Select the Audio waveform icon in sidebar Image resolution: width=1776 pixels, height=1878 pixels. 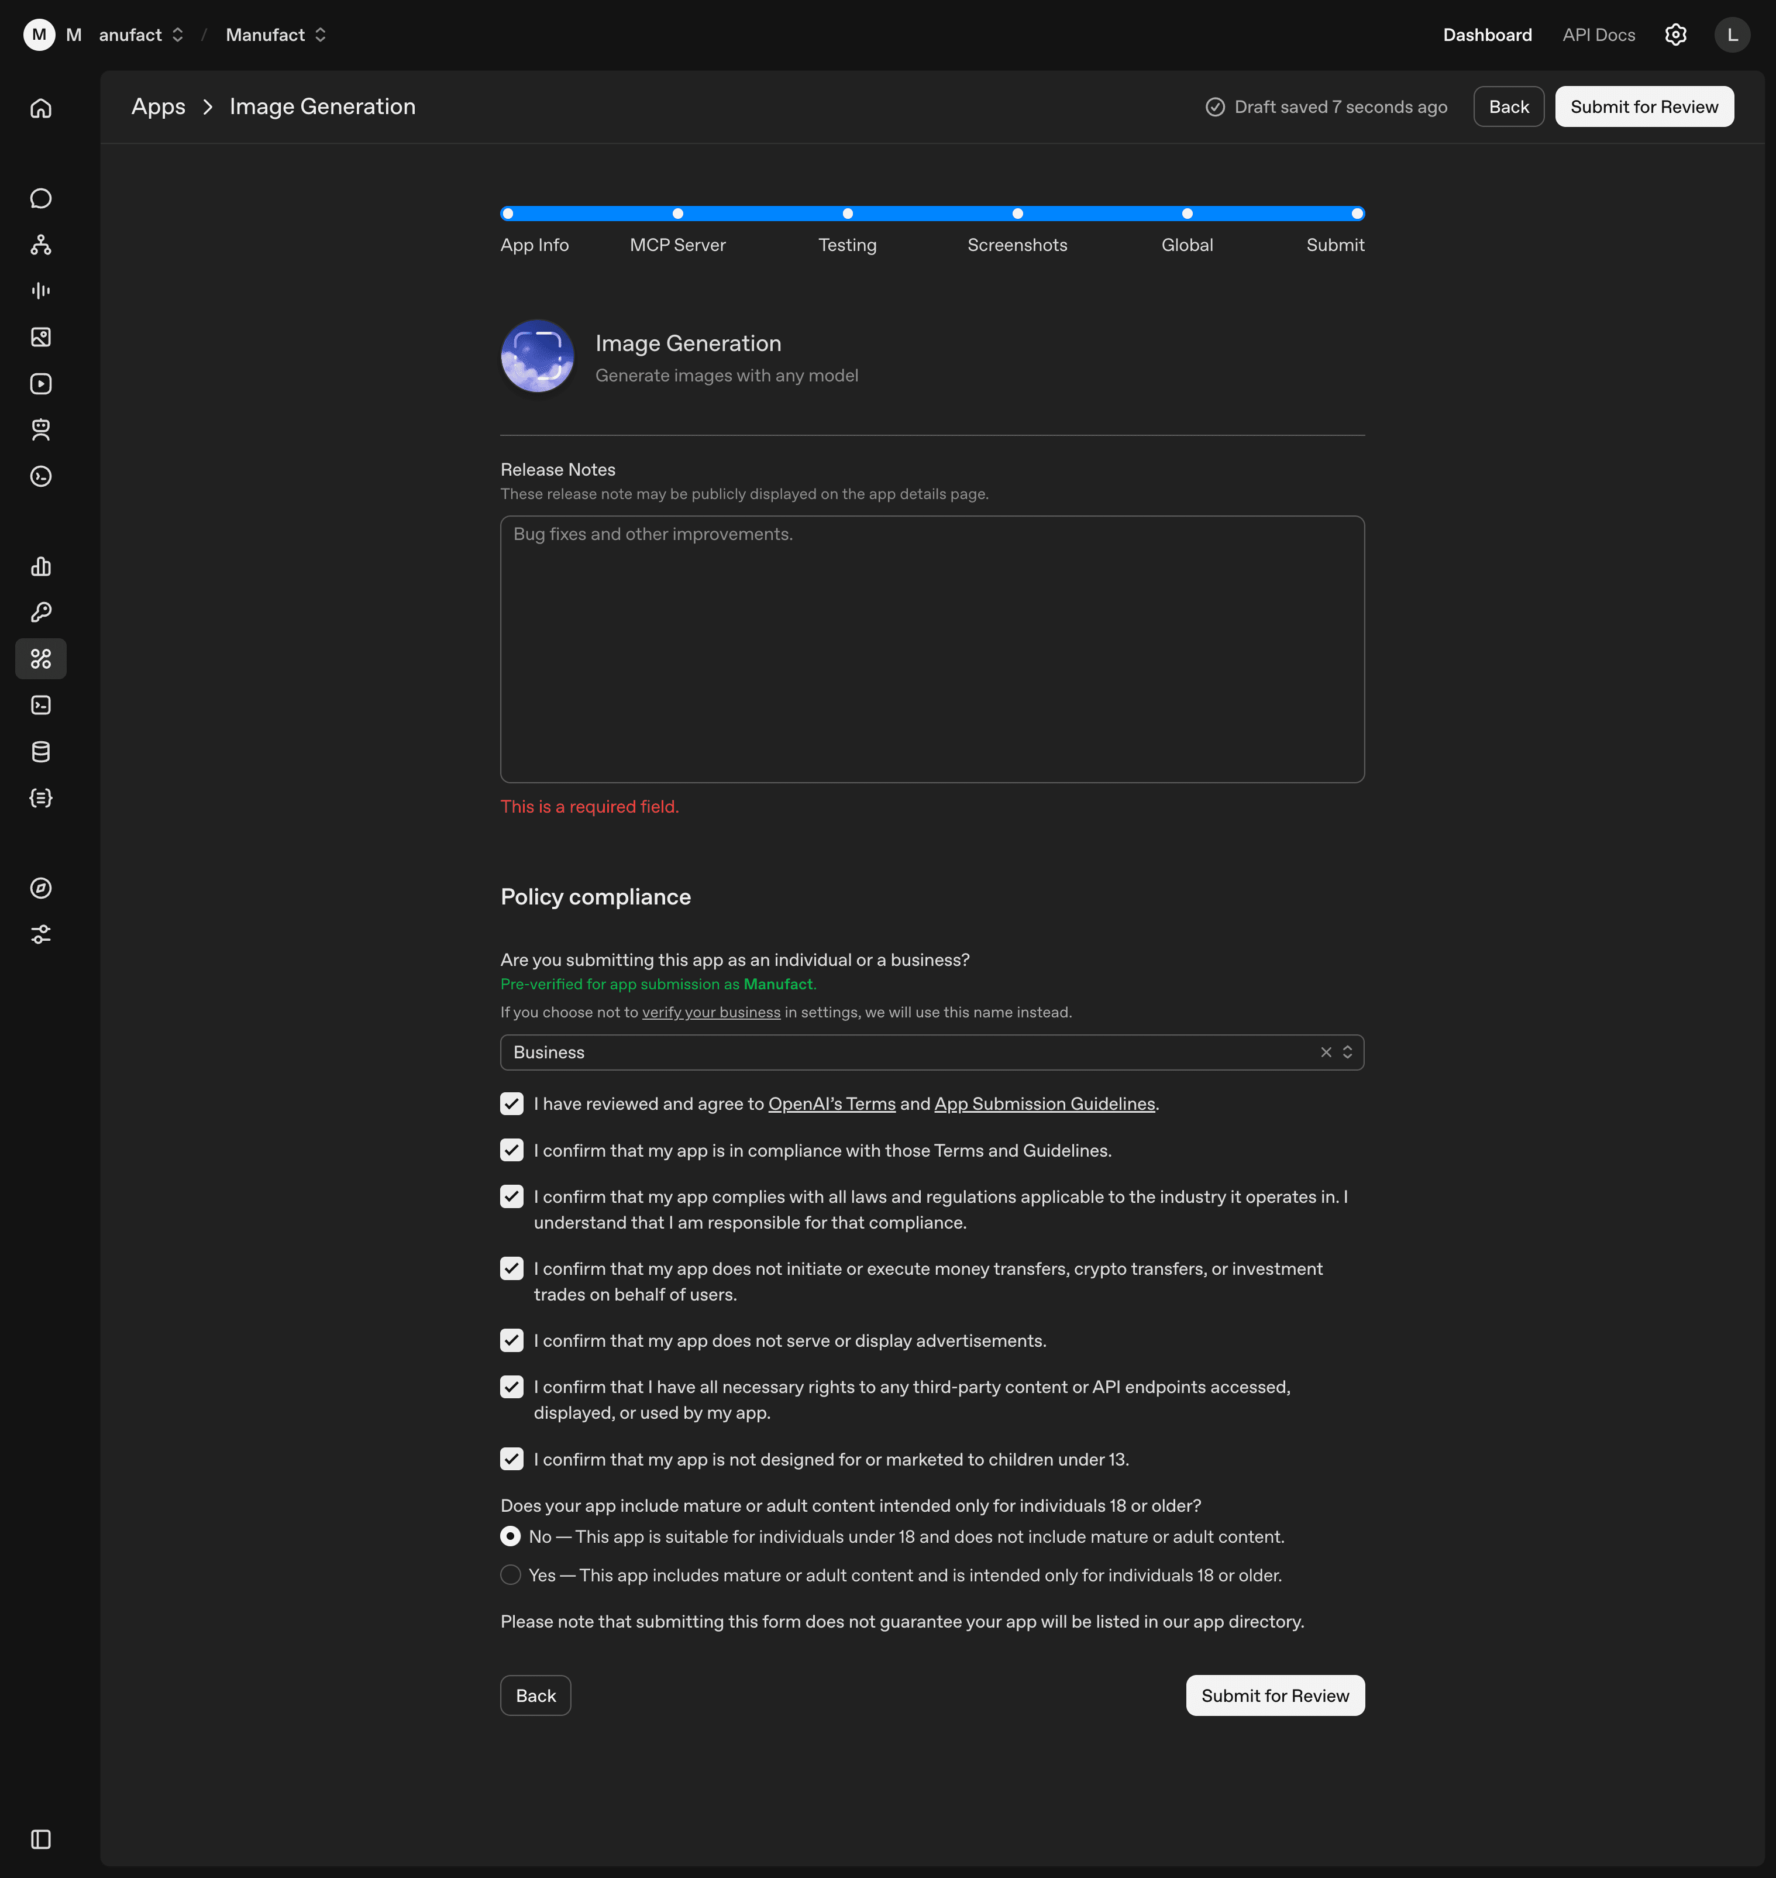click(x=41, y=291)
